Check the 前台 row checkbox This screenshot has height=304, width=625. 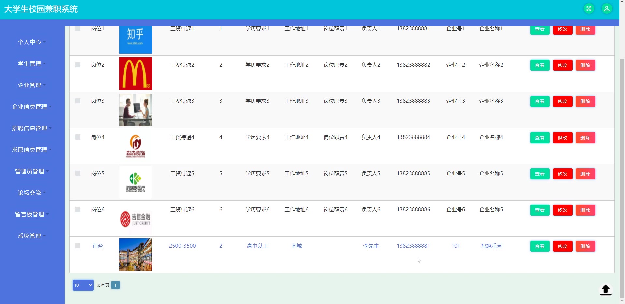78,246
